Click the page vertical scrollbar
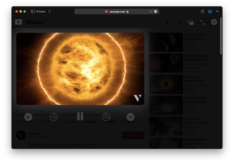This screenshot has height=160, width=236. [x=221, y=36]
